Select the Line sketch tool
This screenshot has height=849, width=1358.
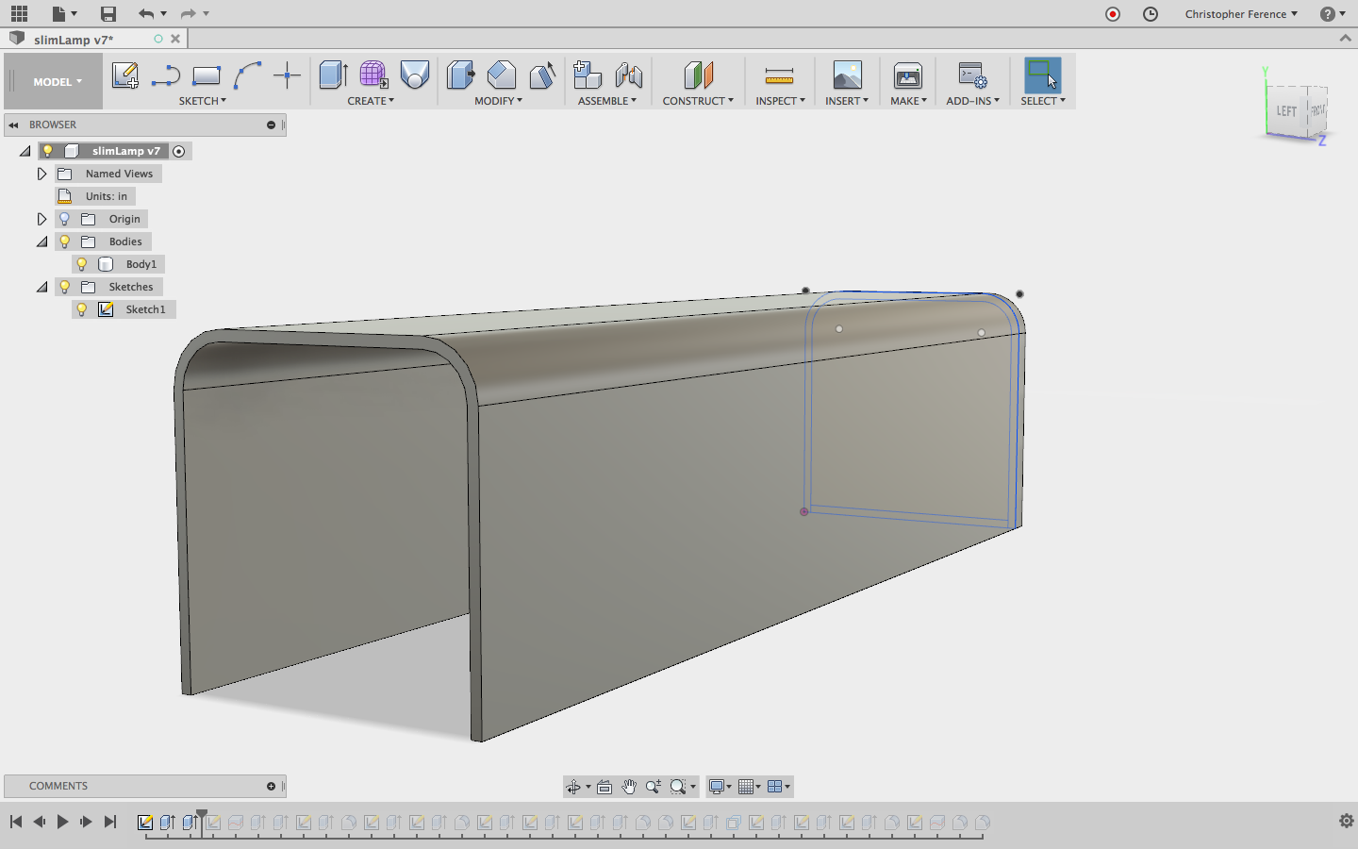[166, 75]
